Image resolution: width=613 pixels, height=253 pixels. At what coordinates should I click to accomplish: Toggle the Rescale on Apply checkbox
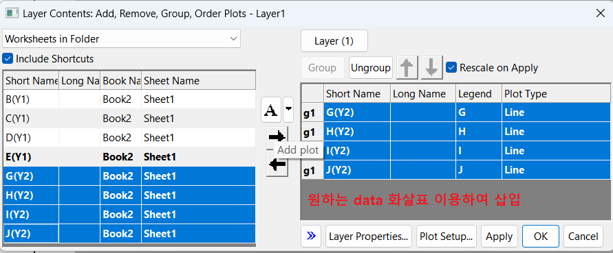point(451,67)
